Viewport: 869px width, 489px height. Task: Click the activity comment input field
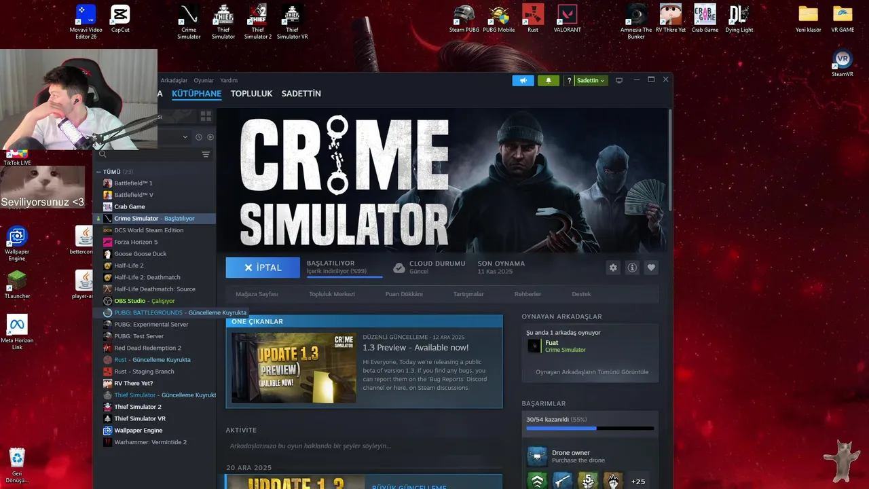[x=364, y=446]
